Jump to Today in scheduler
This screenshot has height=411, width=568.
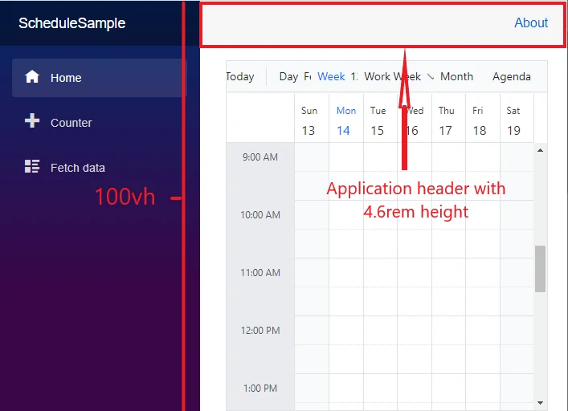(x=239, y=77)
